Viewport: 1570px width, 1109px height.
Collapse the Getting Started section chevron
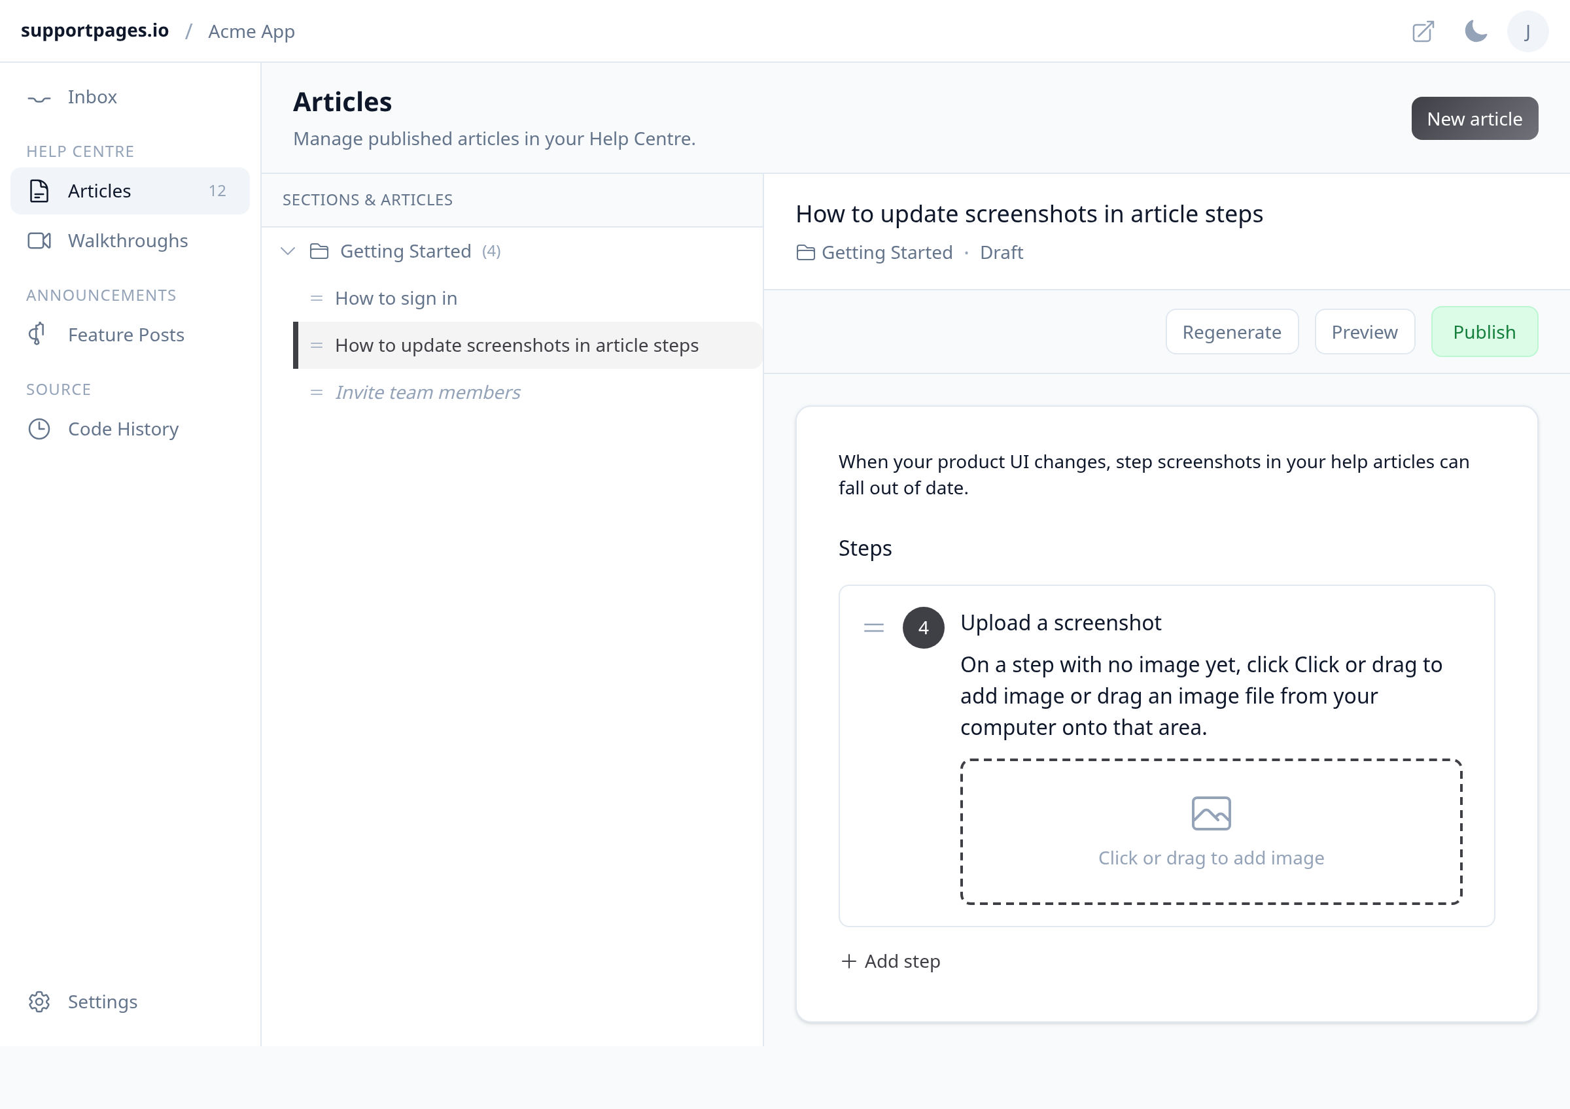[x=288, y=252]
